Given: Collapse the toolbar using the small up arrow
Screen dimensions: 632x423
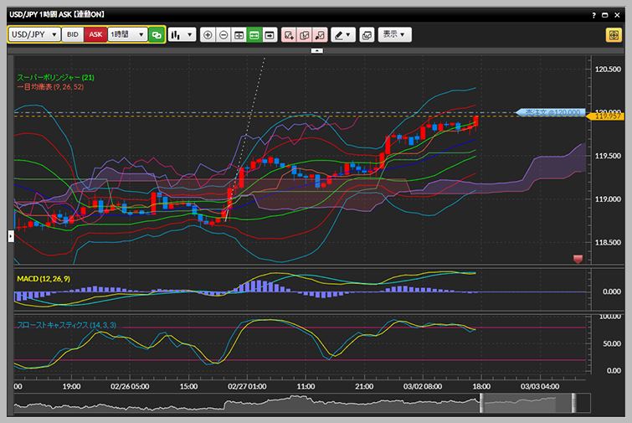Looking at the screenshot, I should tap(316, 51).
